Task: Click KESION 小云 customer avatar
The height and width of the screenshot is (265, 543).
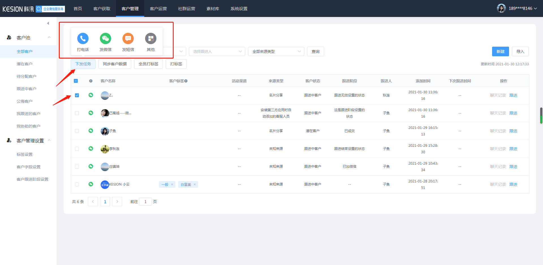Action: coord(105,184)
